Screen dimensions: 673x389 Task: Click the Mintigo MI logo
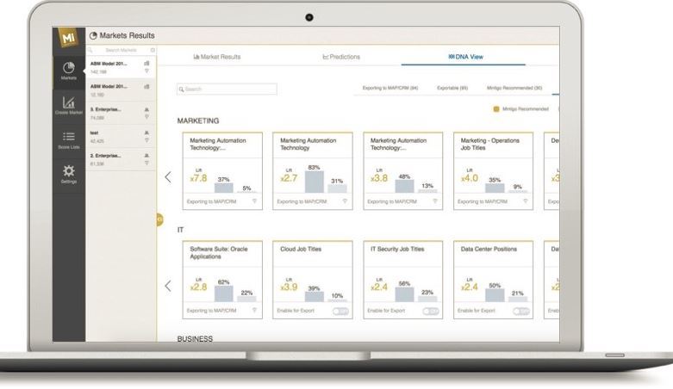69,37
